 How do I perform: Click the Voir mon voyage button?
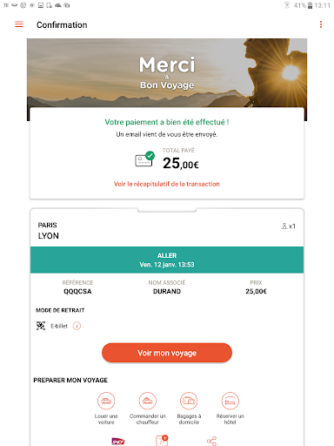point(167,353)
